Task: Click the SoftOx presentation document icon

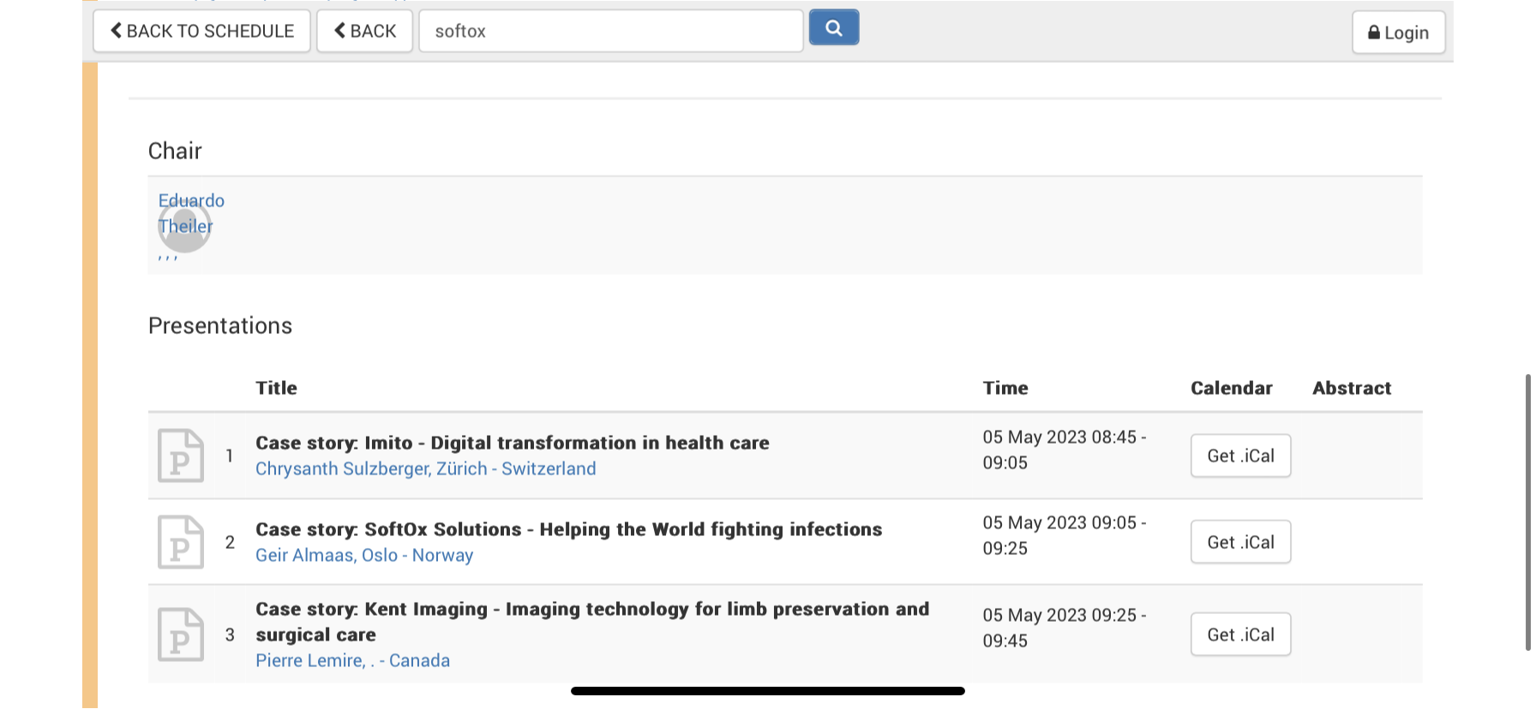Action: [181, 542]
